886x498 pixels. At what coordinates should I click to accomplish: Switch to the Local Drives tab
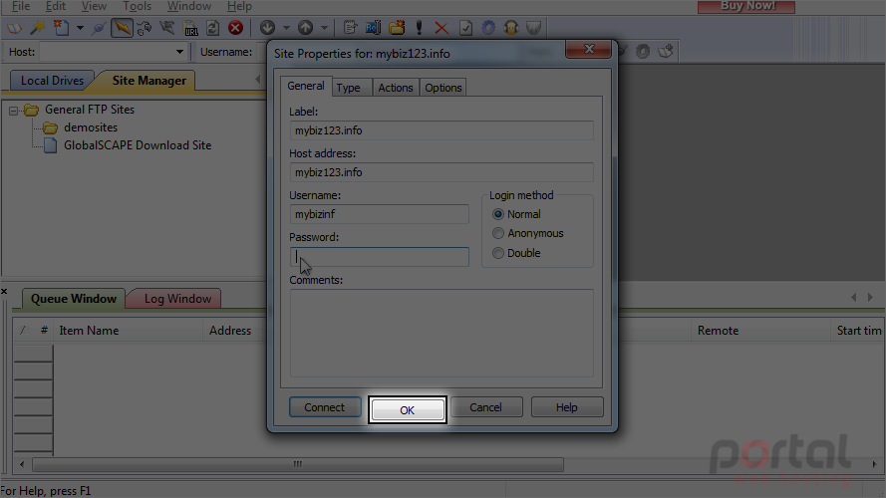(52, 81)
